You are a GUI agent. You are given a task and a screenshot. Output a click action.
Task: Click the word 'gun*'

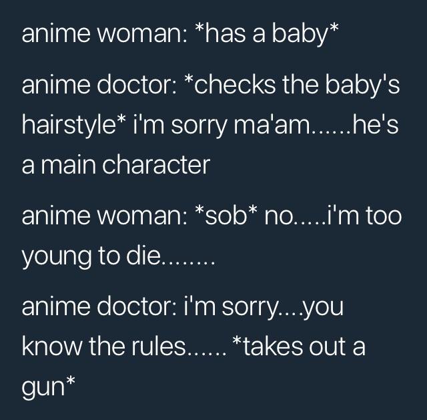click(48, 387)
